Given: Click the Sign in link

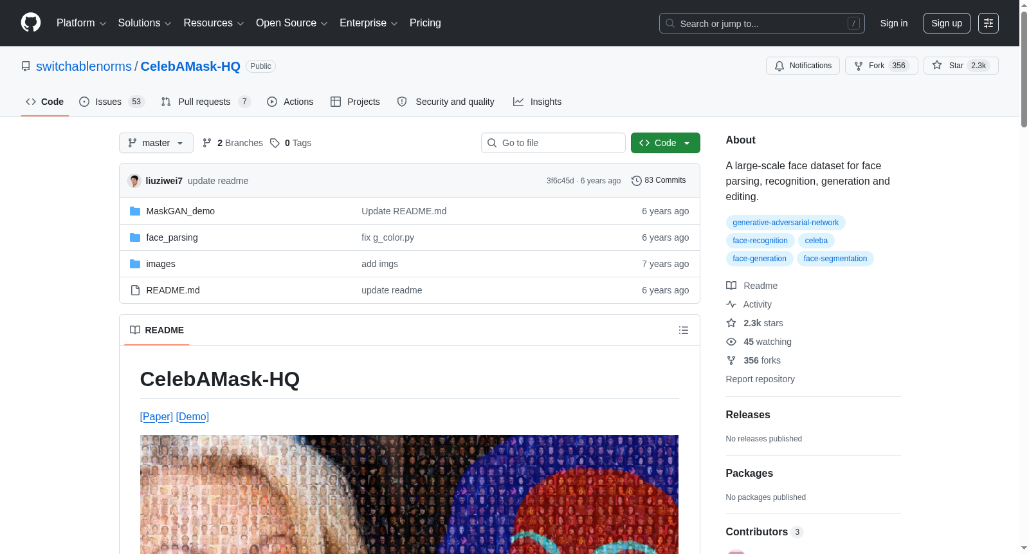Looking at the screenshot, I should tap(894, 23).
